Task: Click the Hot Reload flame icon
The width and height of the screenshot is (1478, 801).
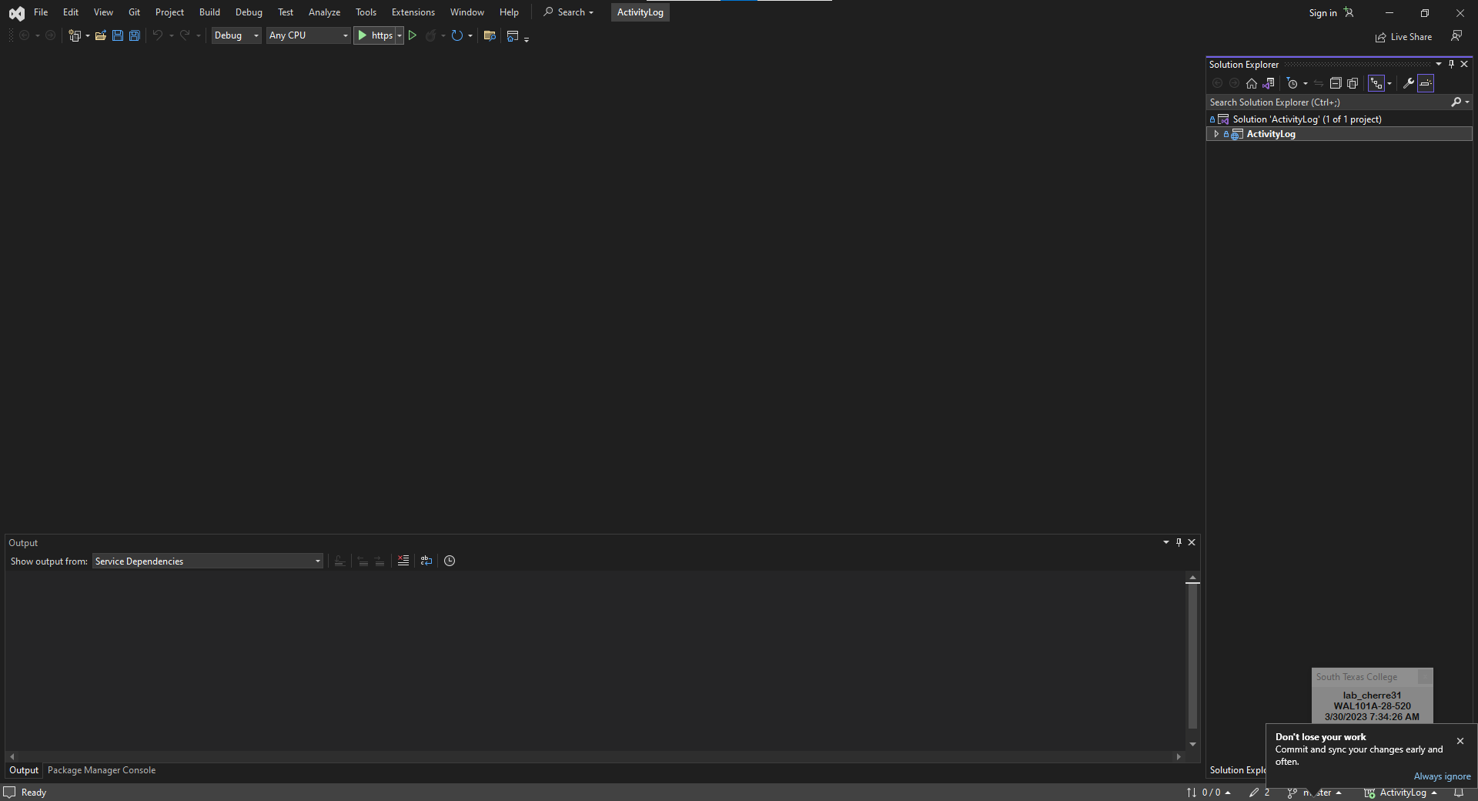Action: tap(431, 35)
